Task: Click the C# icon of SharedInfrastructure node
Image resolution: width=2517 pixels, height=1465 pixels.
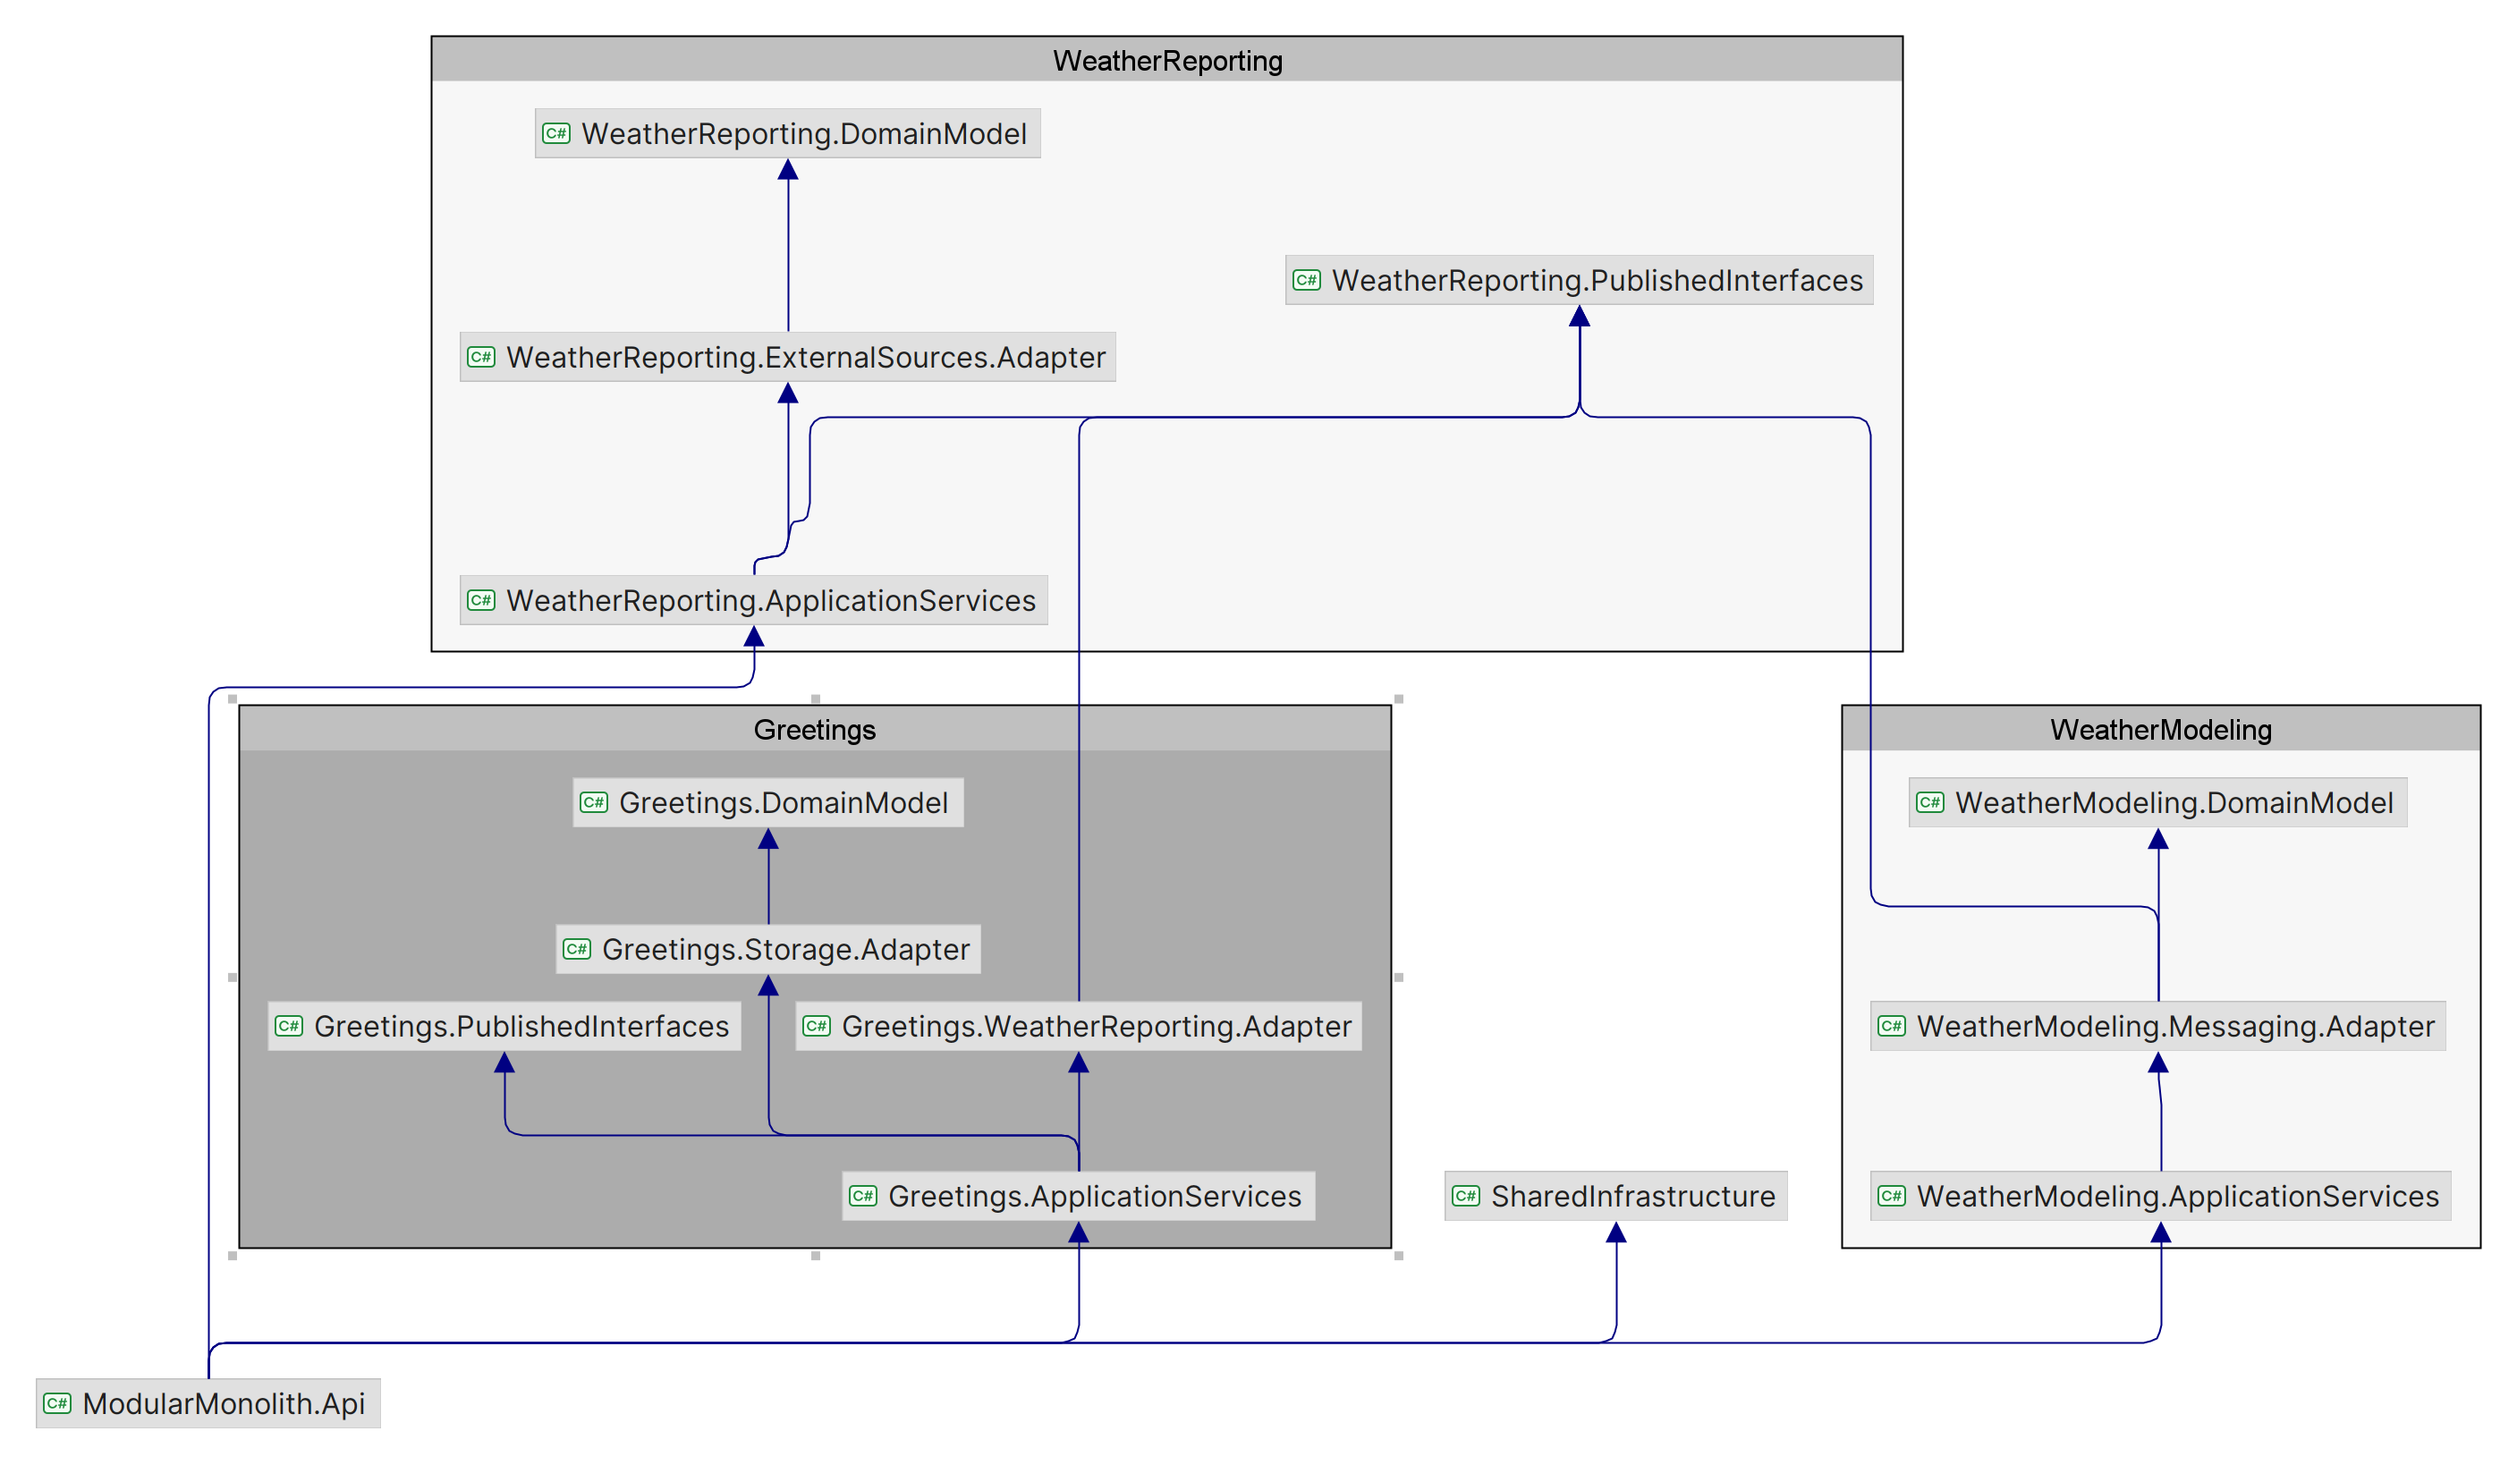Action: coord(1465,1196)
